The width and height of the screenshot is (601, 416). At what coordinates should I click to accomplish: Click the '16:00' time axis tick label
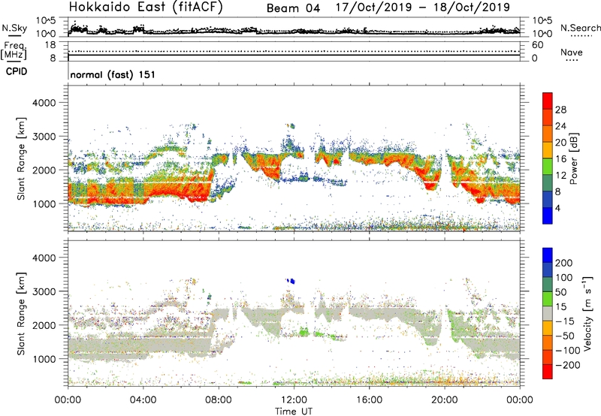click(x=369, y=400)
